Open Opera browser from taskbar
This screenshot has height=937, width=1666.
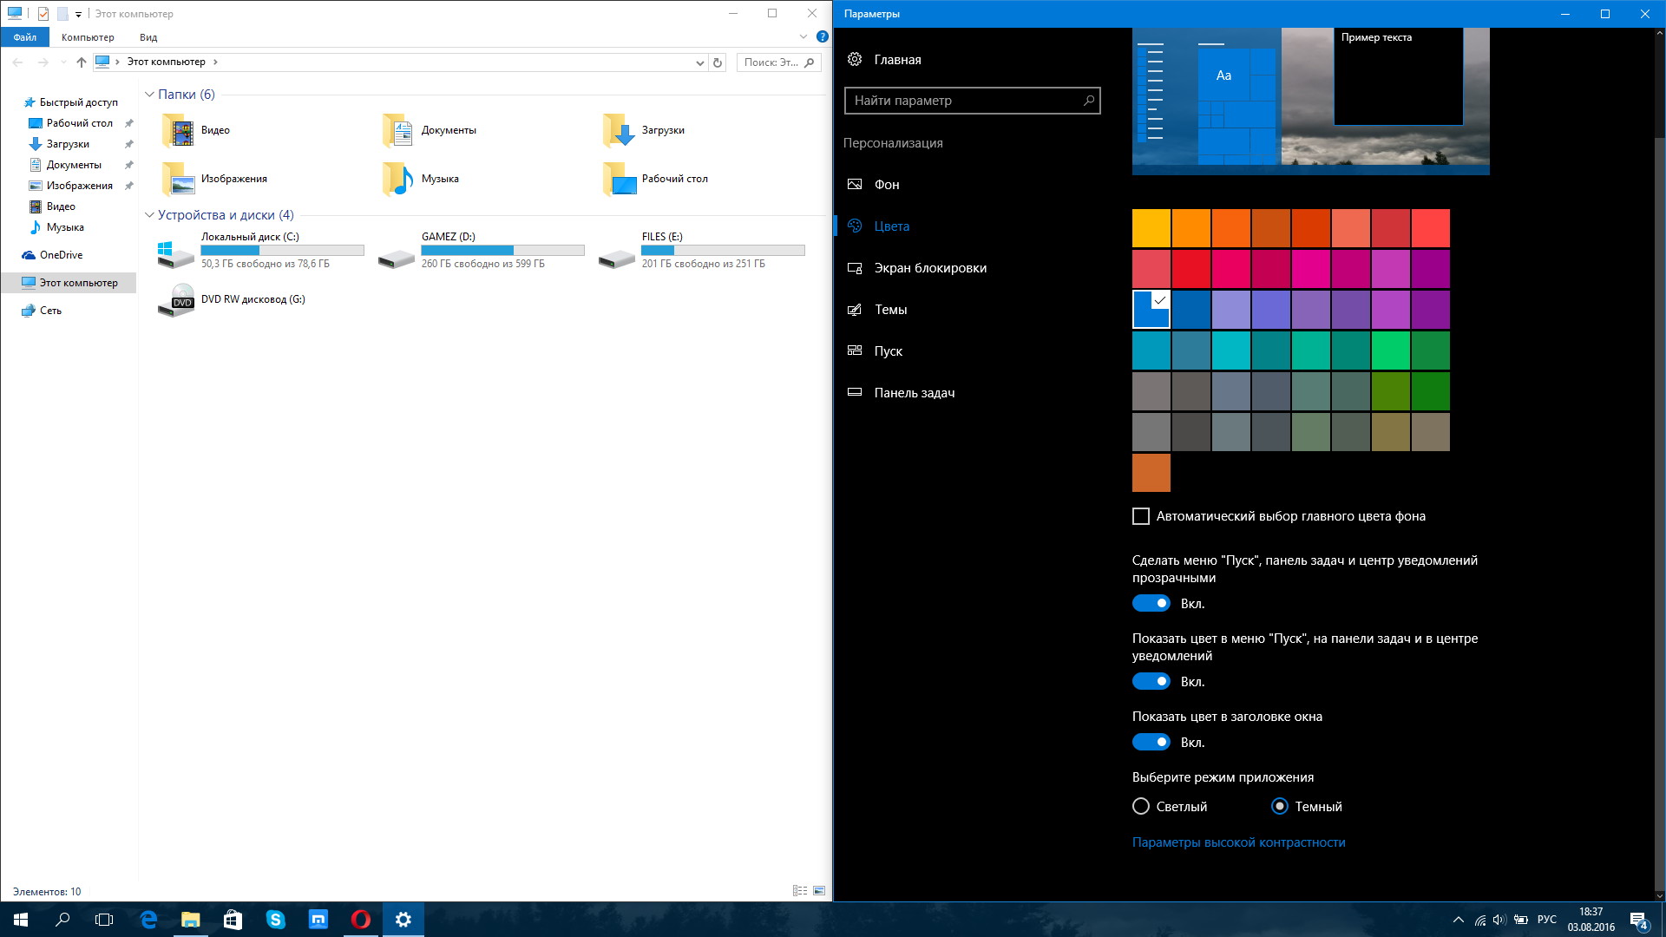(x=361, y=920)
